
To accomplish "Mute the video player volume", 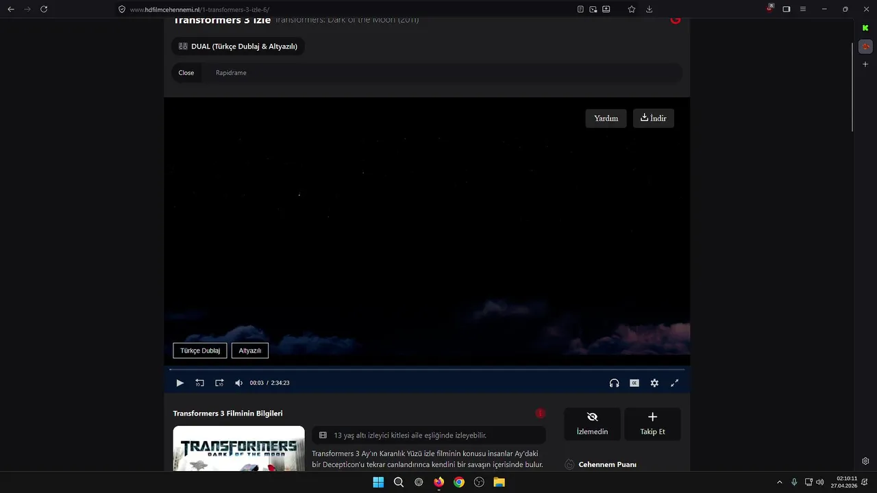I will click(x=238, y=383).
